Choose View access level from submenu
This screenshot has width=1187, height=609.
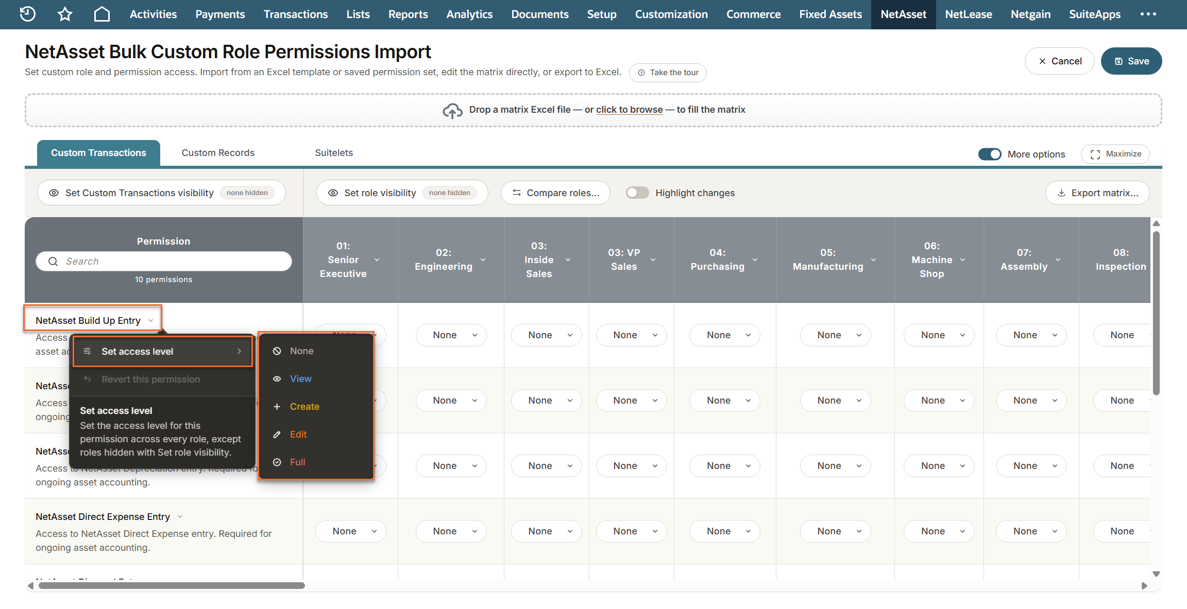pos(316,379)
